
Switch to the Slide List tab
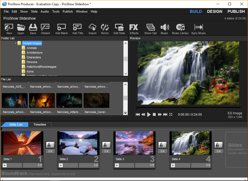pyautogui.click(x=16, y=125)
